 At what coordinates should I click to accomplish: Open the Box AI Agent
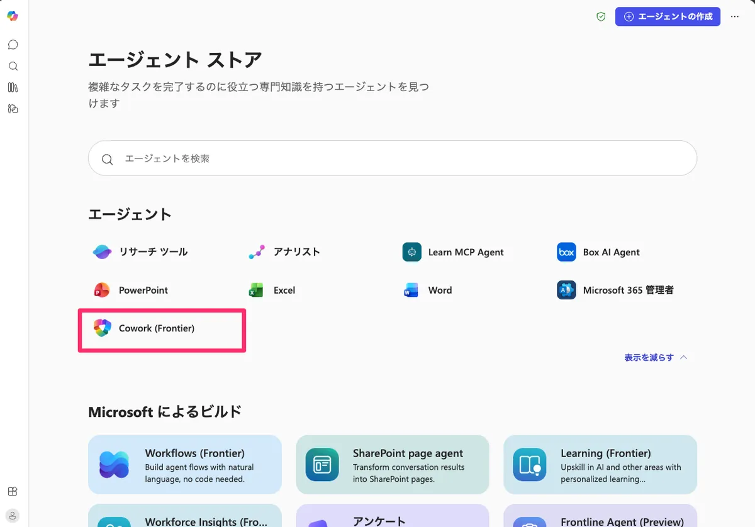tap(610, 252)
